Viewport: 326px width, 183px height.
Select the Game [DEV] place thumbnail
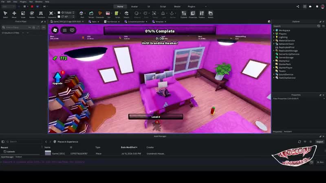(48, 153)
